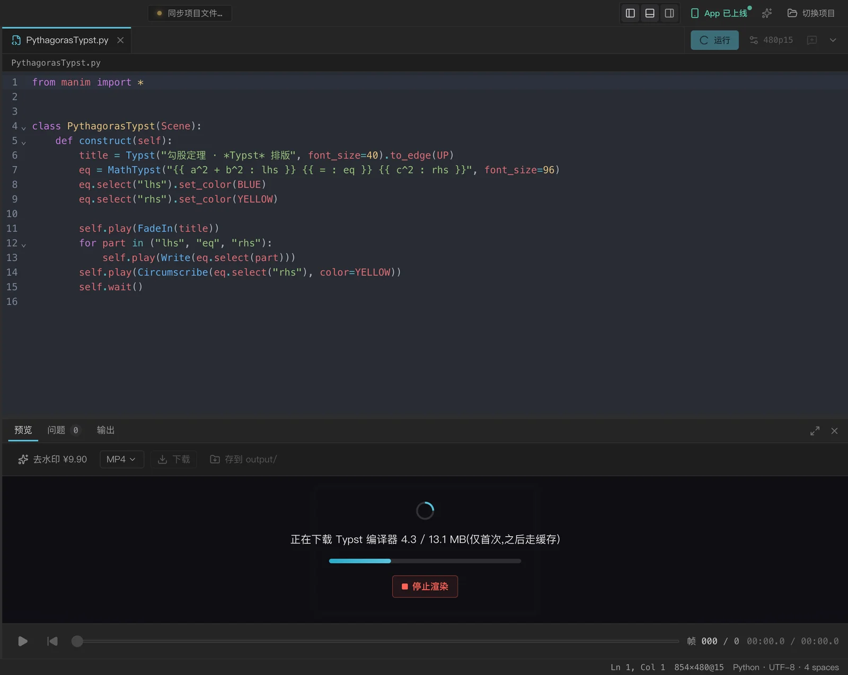
Task: Switch to the 预览 tab
Action: (x=23, y=430)
